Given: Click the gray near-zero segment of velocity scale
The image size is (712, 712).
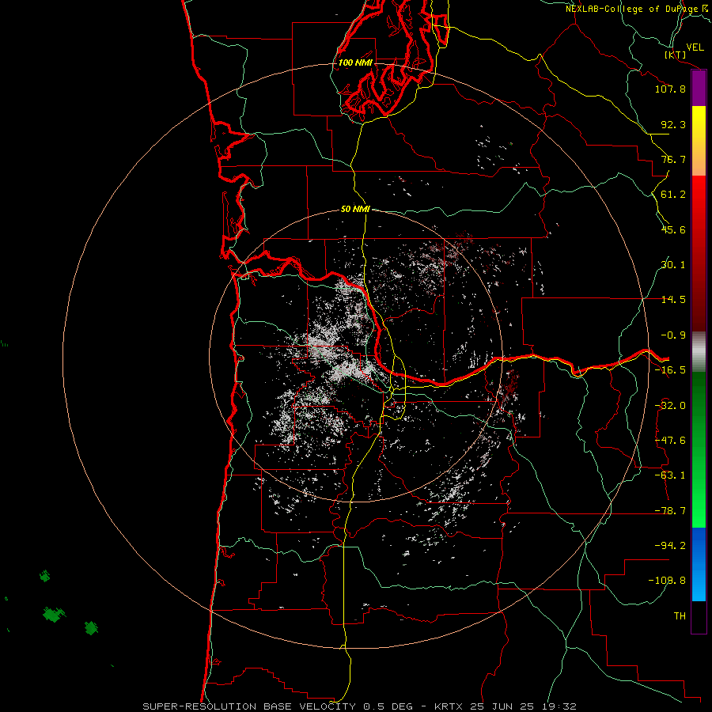Looking at the screenshot, I should coord(699,352).
